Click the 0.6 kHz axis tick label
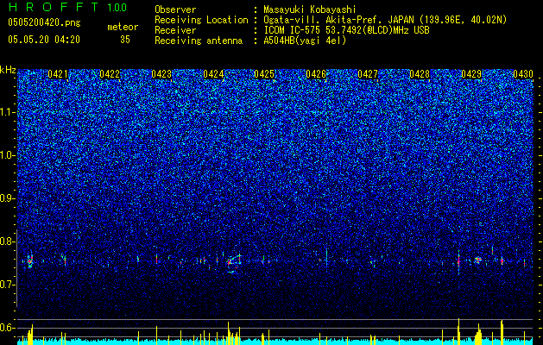The height and width of the screenshot is (345, 543). click(8, 328)
